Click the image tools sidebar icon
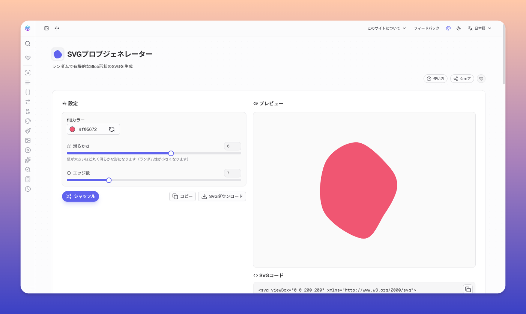 point(28,140)
